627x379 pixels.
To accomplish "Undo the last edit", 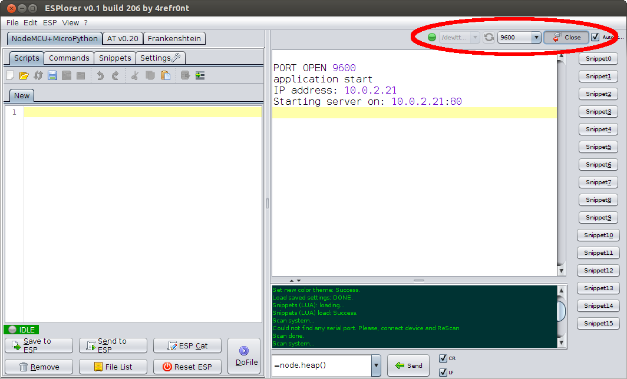I will pos(100,75).
